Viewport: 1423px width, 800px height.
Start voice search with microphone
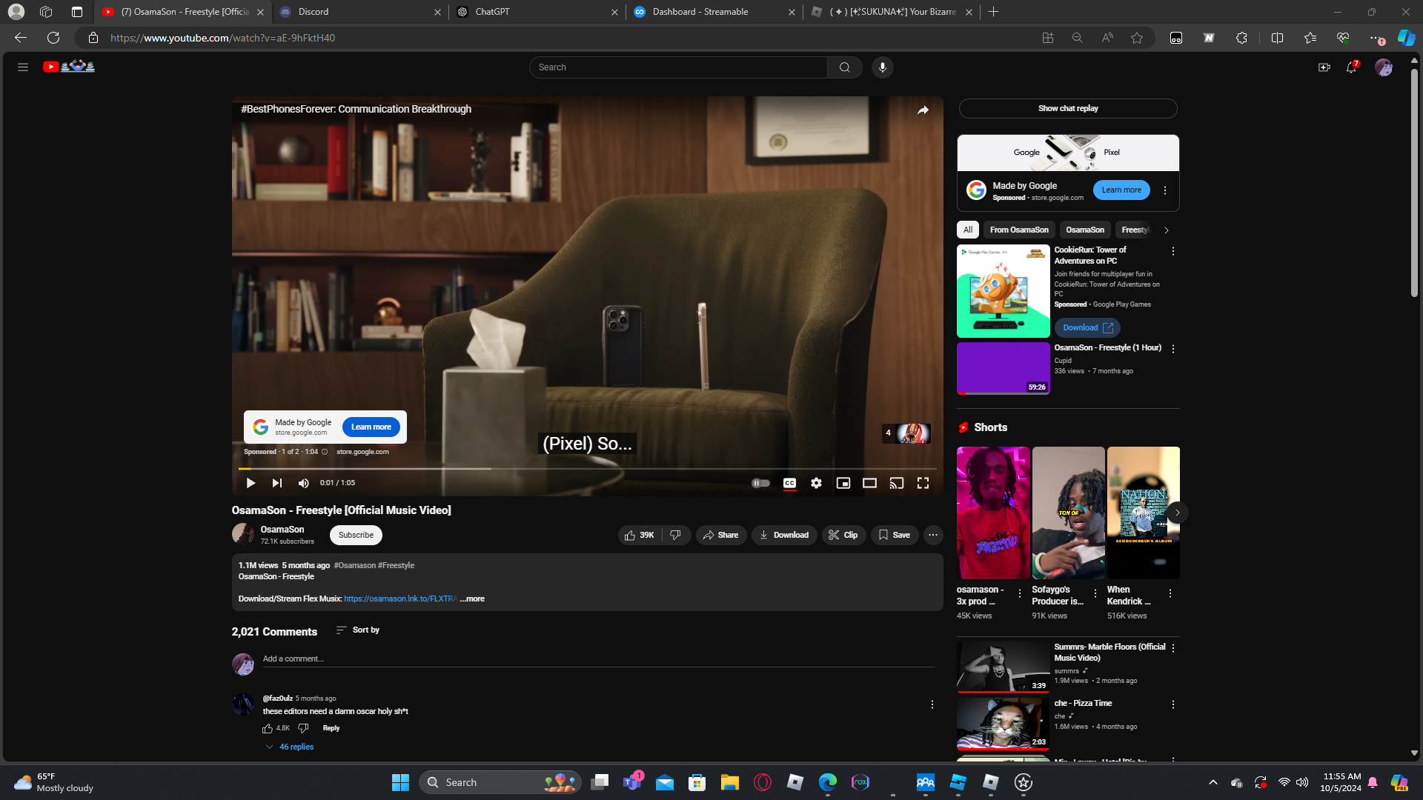pyautogui.click(x=882, y=67)
